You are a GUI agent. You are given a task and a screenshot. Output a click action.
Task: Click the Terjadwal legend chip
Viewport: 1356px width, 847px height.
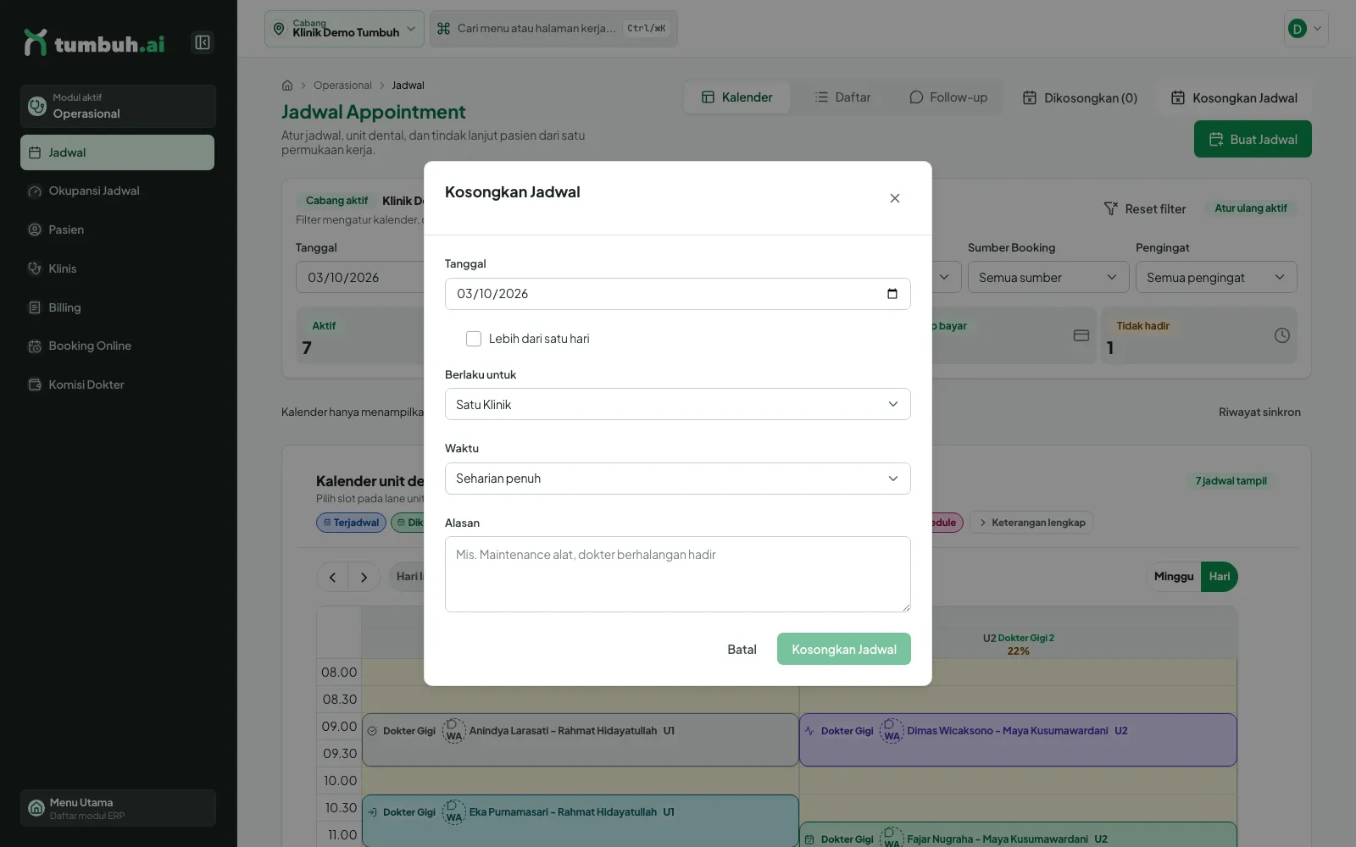(x=351, y=523)
